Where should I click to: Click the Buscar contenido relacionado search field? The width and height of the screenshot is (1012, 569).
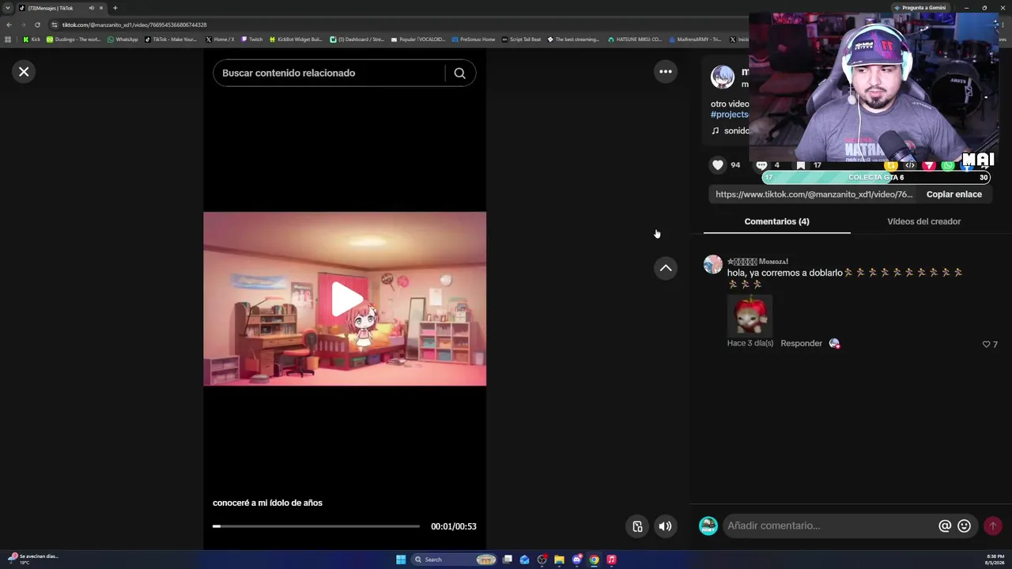328,73
